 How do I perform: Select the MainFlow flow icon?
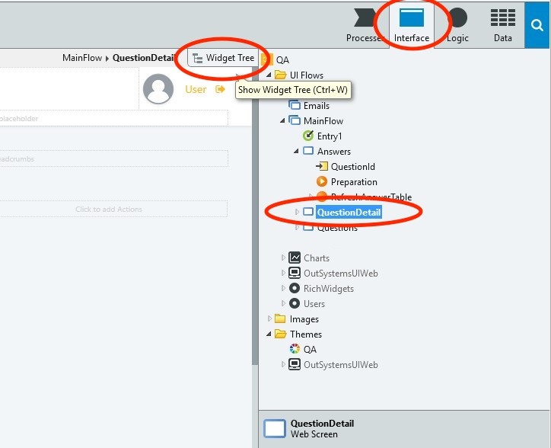(294, 120)
